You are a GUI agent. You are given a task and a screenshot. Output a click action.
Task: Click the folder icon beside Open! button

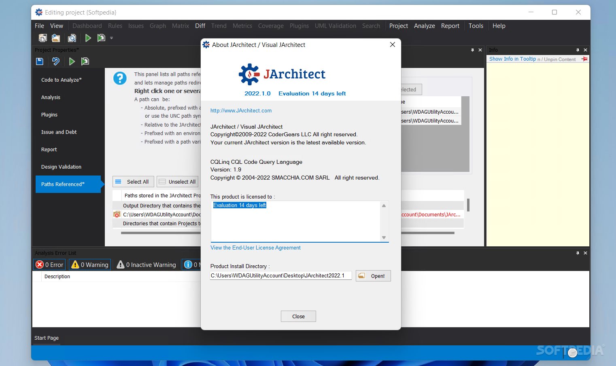click(x=362, y=276)
